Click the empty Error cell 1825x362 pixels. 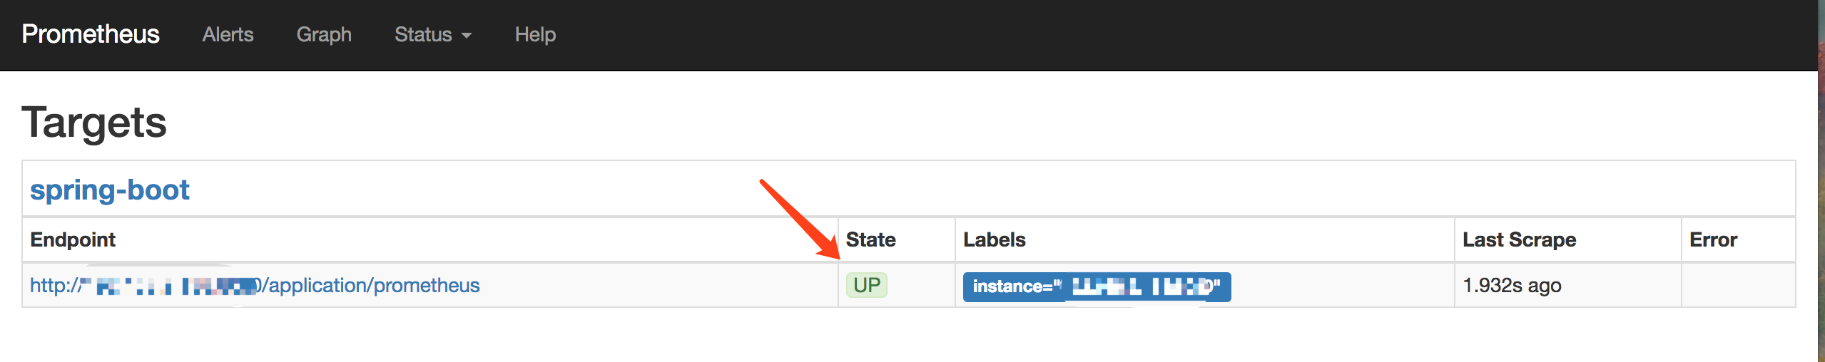[x=1738, y=285]
